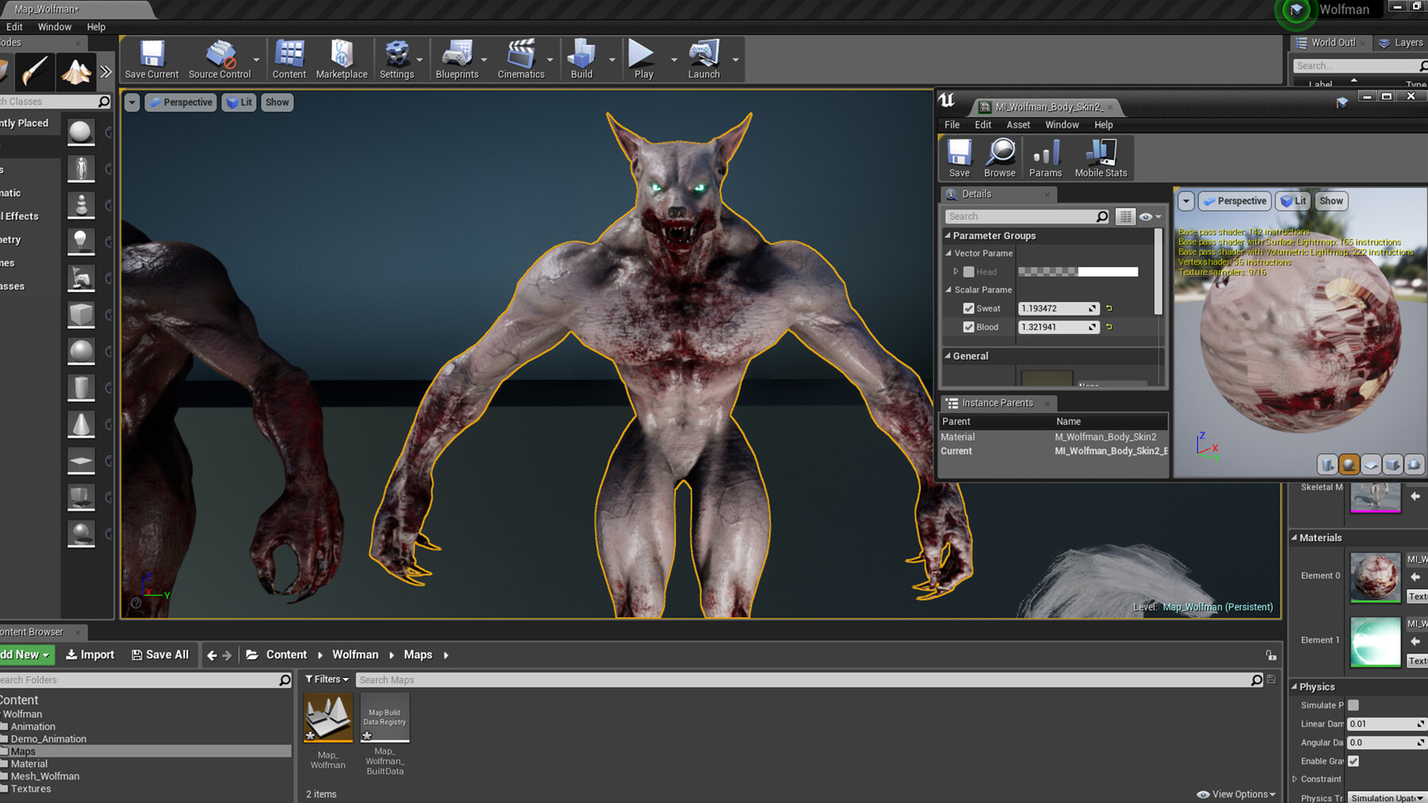Select the Landscape mode icon
Screen dimensions: 1428x803
(x=76, y=71)
